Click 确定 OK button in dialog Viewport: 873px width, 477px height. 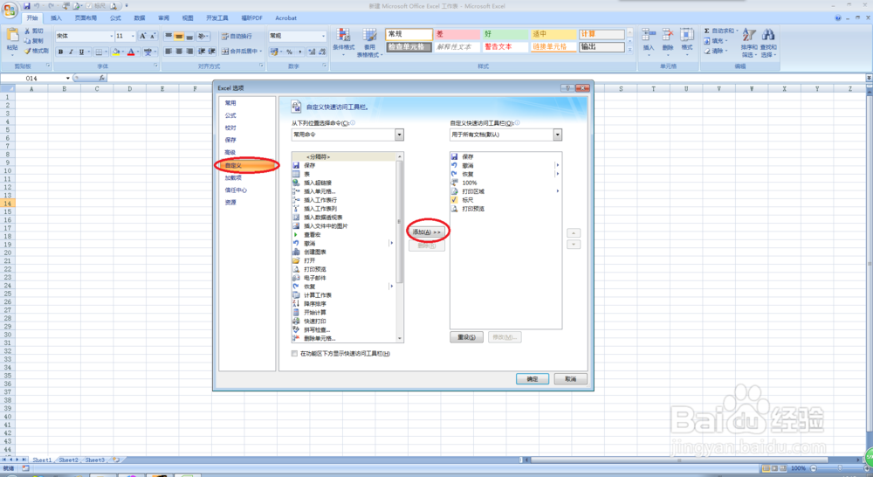click(533, 379)
